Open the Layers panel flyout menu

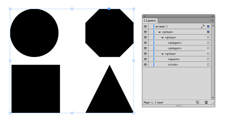tap(212, 20)
